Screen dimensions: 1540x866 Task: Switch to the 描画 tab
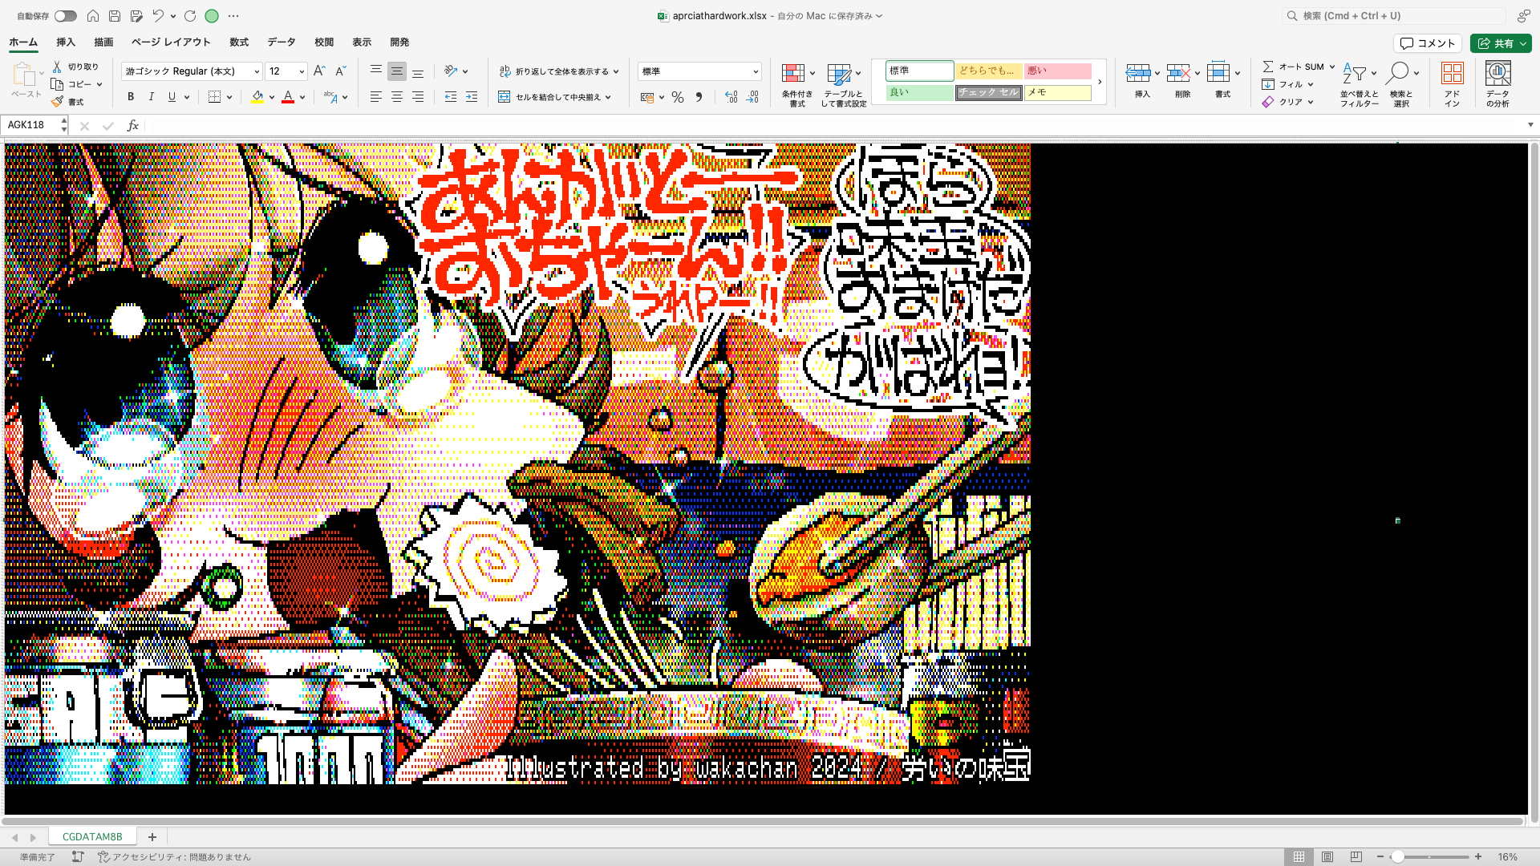point(103,42)
